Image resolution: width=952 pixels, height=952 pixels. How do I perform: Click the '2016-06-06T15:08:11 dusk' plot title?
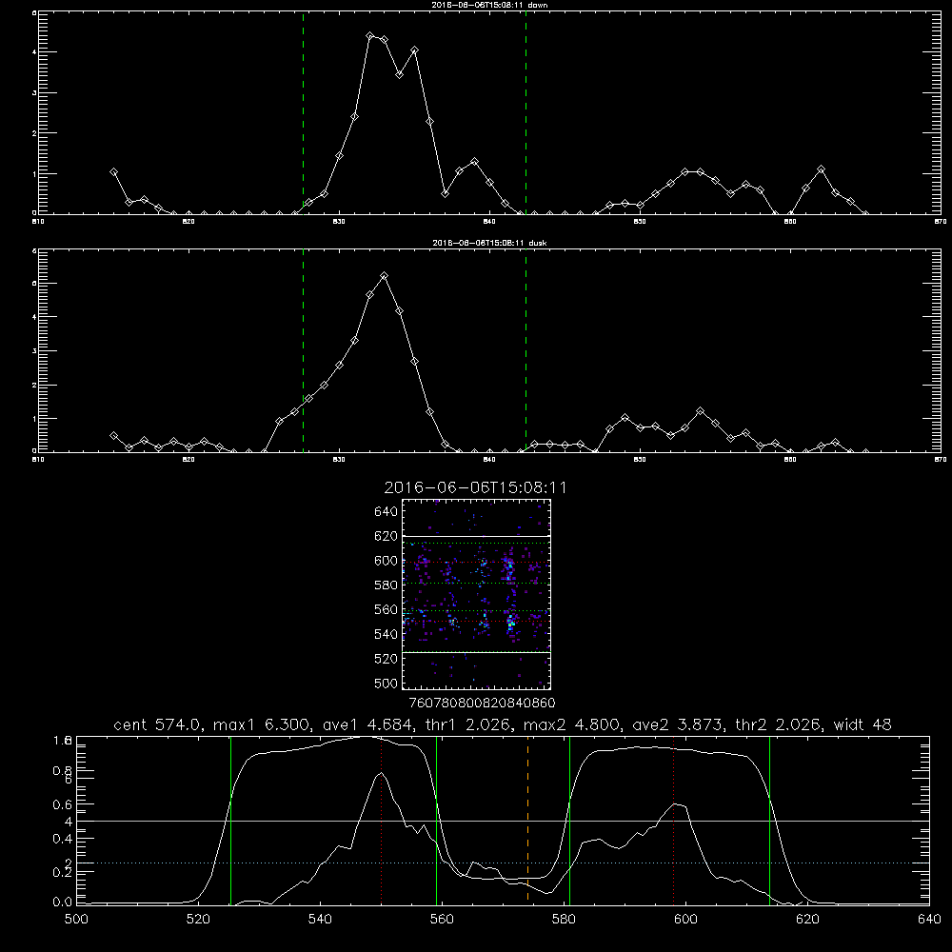pyautogui.click(x=489, y=243)
